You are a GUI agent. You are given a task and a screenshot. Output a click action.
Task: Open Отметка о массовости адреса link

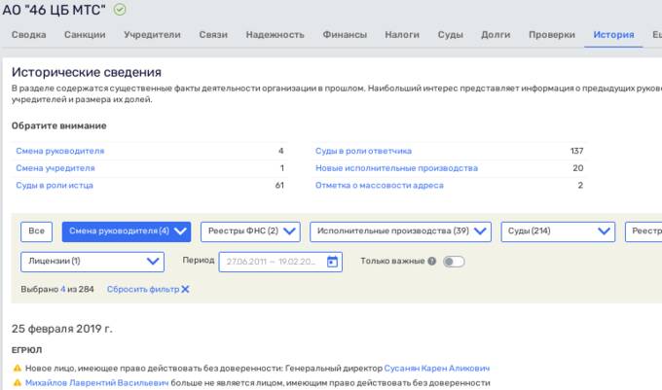(380, 186)
